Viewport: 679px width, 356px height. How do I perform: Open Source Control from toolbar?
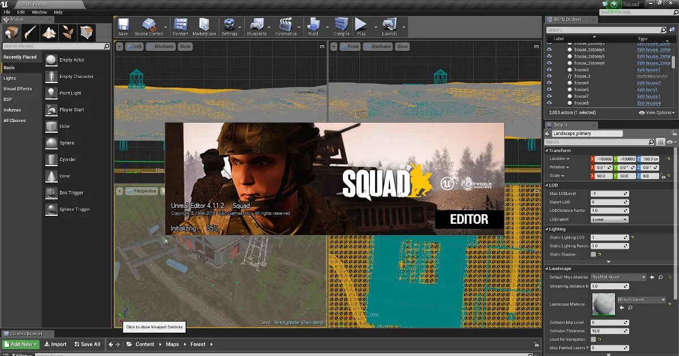[149, 27]
